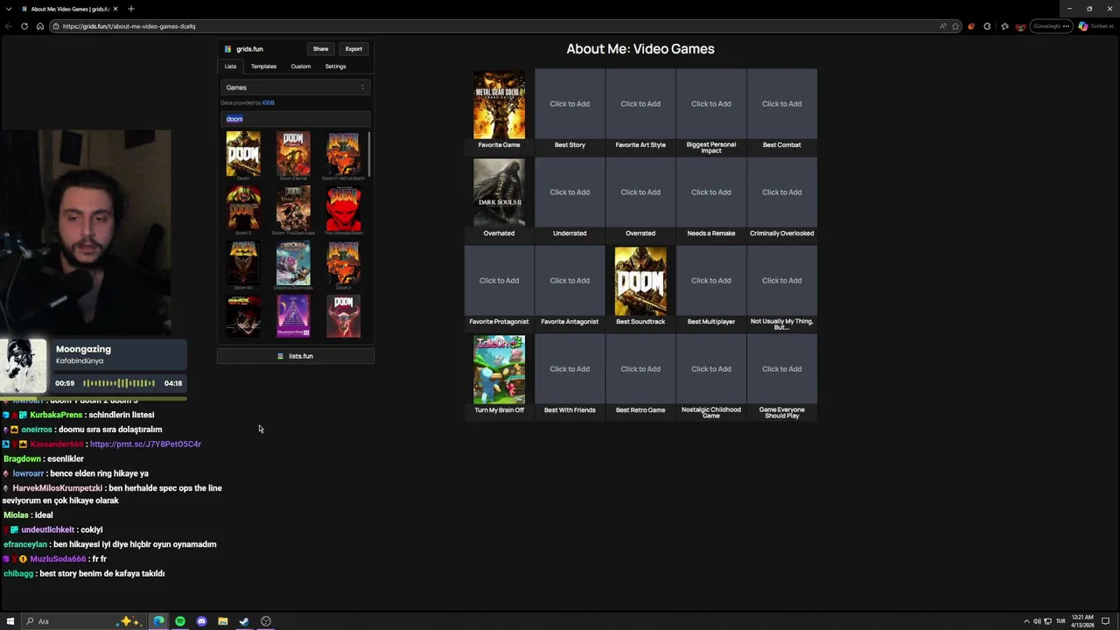Screen dimensions: 1120x630
Task: Click the browser back arrow
Action: (9, 26)
